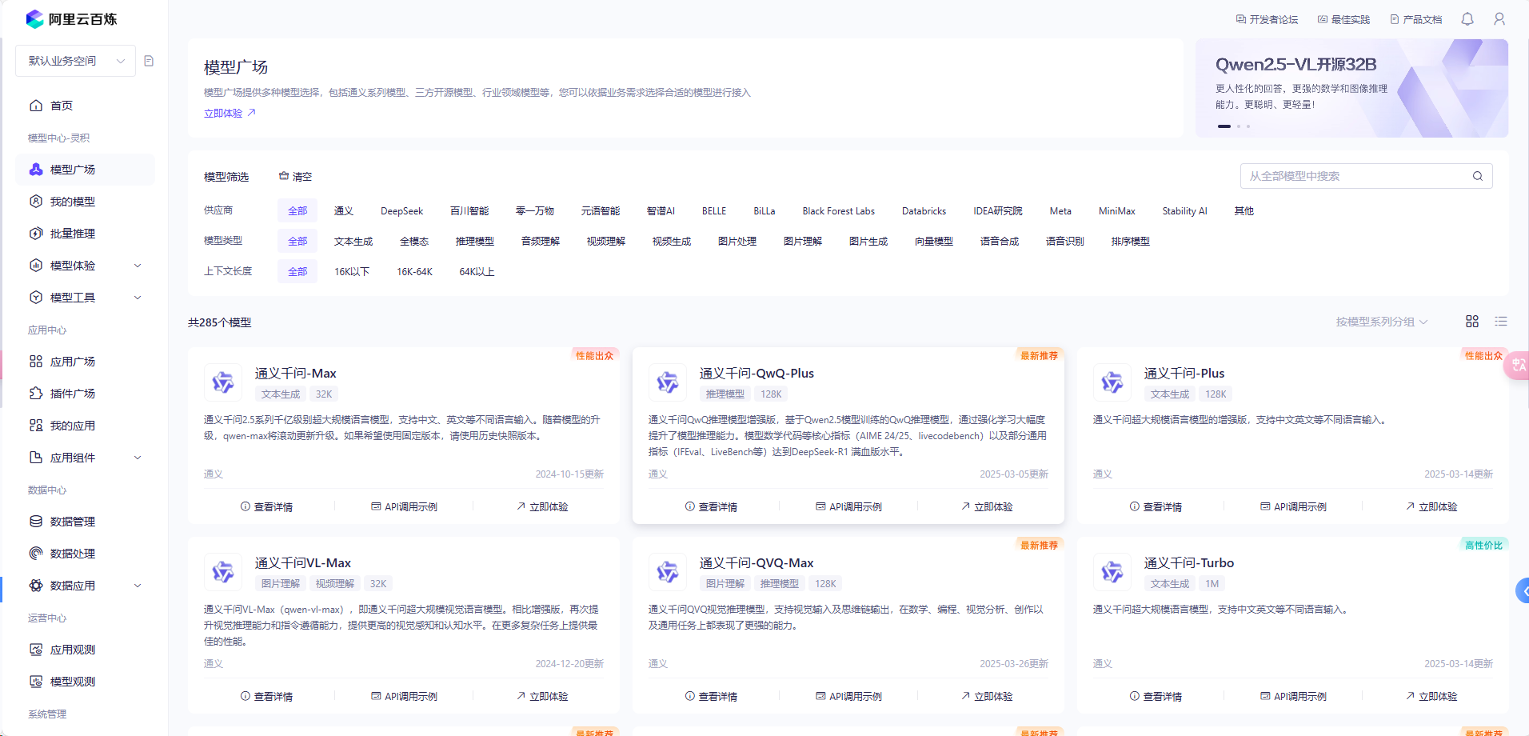Open the document icon beside 默认业务空间
This screenshot has height=736, width=1529.
[149, 61]
